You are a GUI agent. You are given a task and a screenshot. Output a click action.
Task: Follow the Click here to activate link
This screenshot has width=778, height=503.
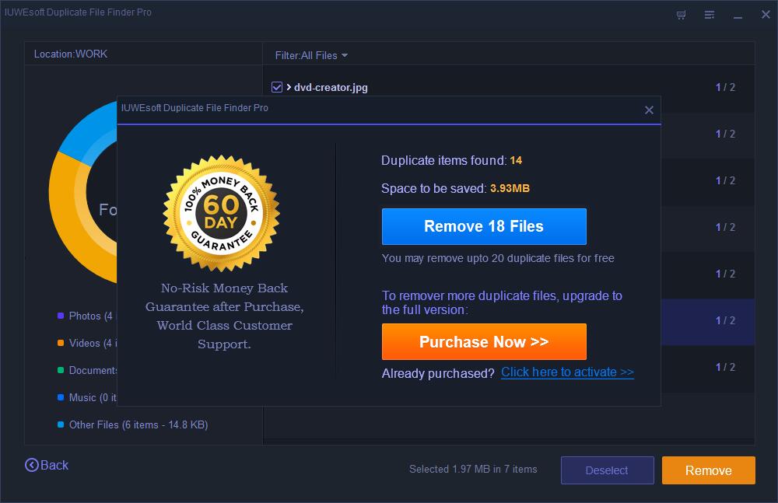(x=567, y=372)
